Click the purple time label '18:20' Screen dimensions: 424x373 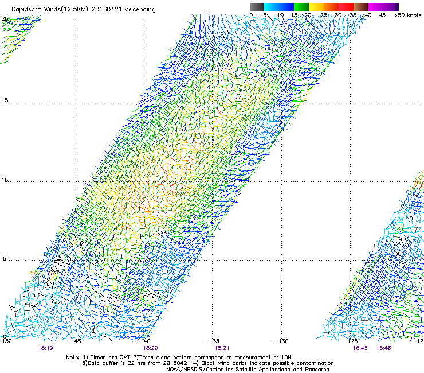[x=150, y=348]
